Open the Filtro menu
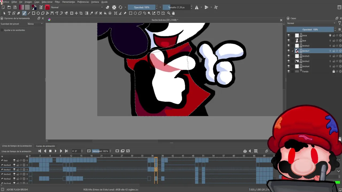 click(x=57, y=2)
